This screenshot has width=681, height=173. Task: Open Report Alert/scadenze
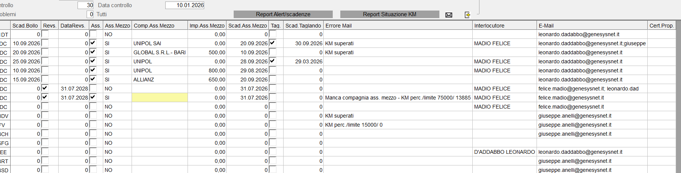[283, 14]
